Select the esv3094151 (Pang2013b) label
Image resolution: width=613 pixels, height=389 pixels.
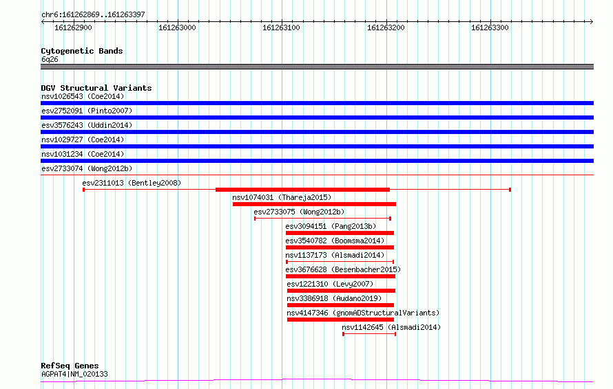(331, 226)
